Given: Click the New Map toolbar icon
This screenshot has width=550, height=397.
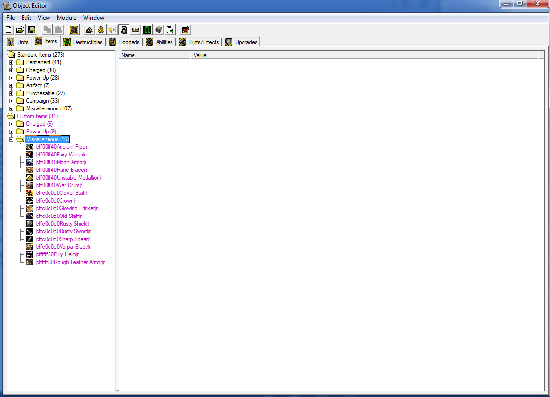Looking at the screenshot, I should [9, 30].
